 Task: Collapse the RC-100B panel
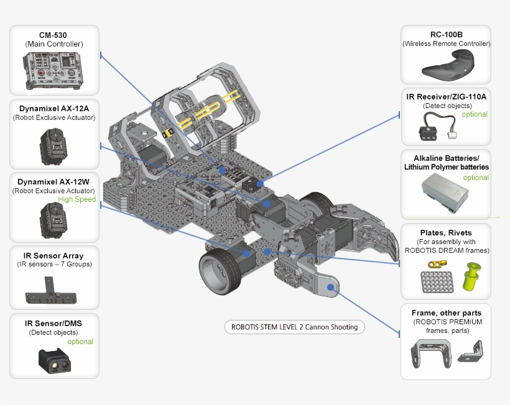(x=445, y=35)
